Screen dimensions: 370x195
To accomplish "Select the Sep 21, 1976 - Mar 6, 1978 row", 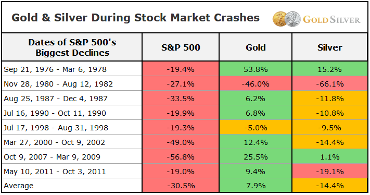I will pyautogui.click(x=185, y=69).
